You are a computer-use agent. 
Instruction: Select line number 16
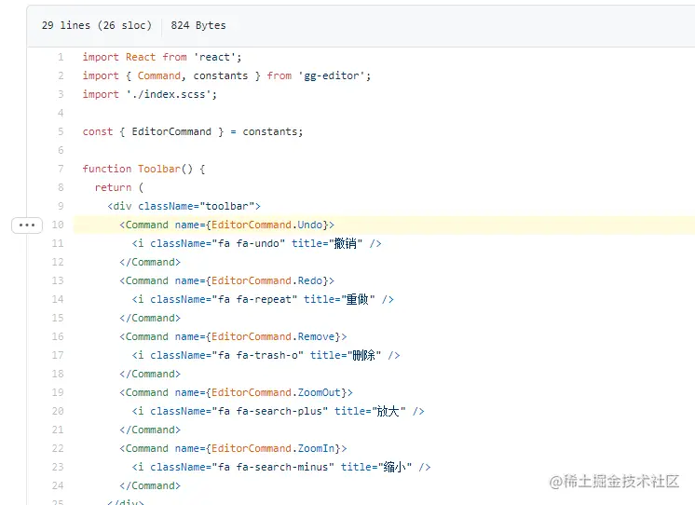(58, 336)
